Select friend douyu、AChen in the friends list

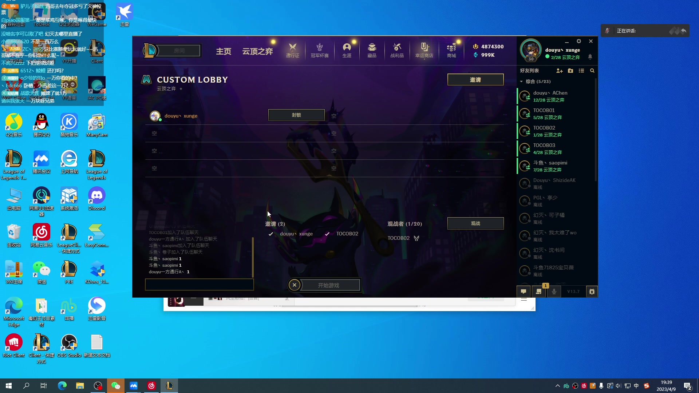[x=556, y=96]
